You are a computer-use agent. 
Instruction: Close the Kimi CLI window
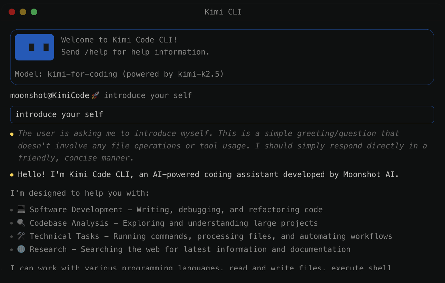coord(12,12)
